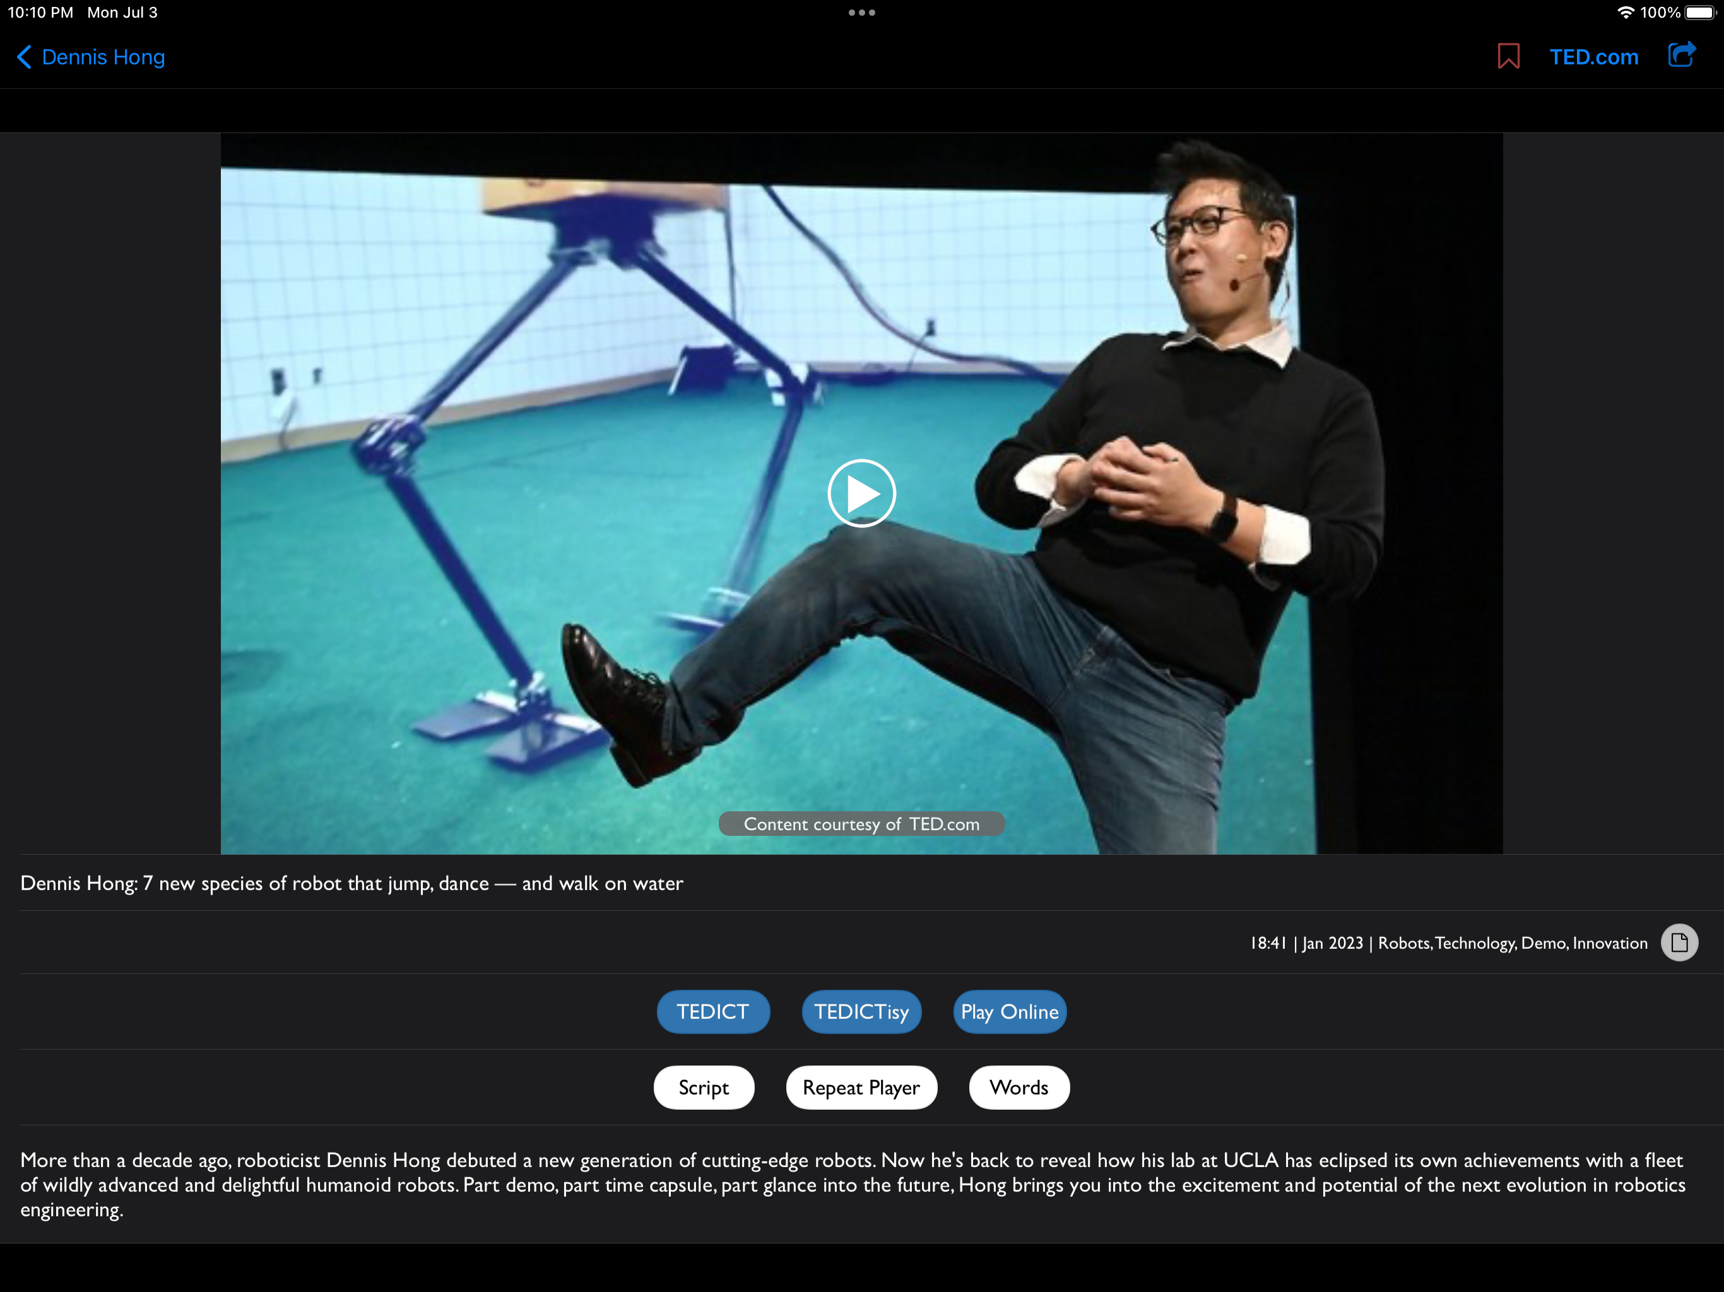Tap the Content courtesy of TED.com label
The image size is (1724, 1292).
(x=861, y=824)
